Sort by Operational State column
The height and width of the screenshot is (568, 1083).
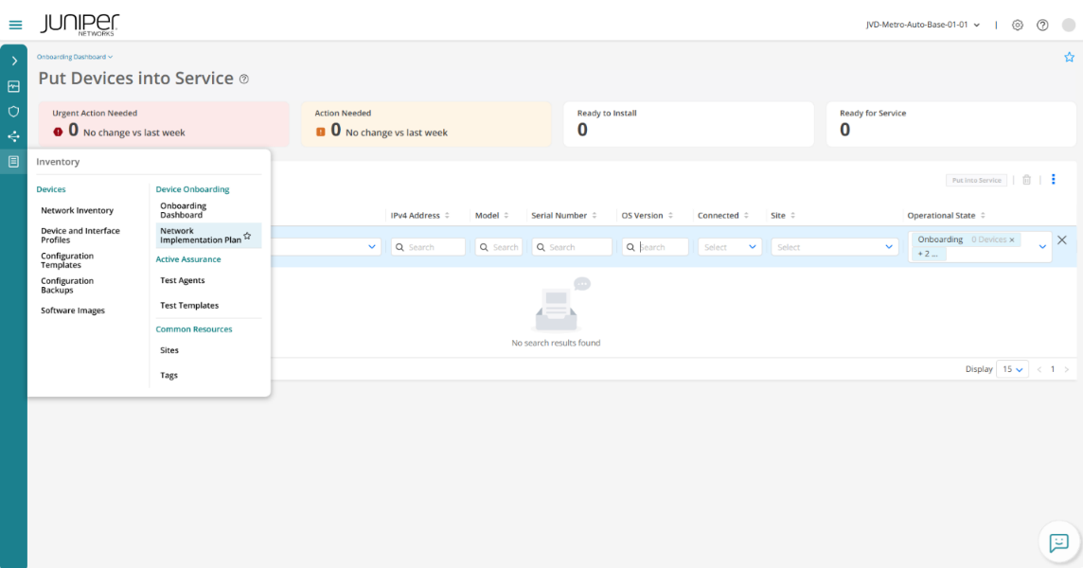pos(983,216)
